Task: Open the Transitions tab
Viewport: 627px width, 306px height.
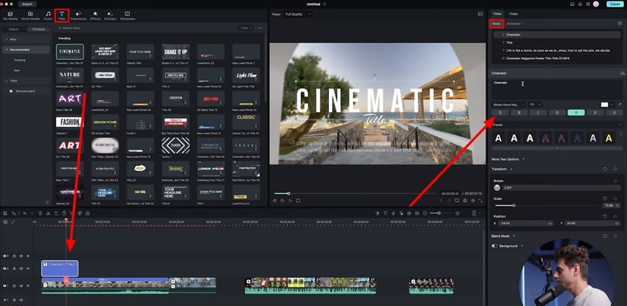Action: point(78,16)
